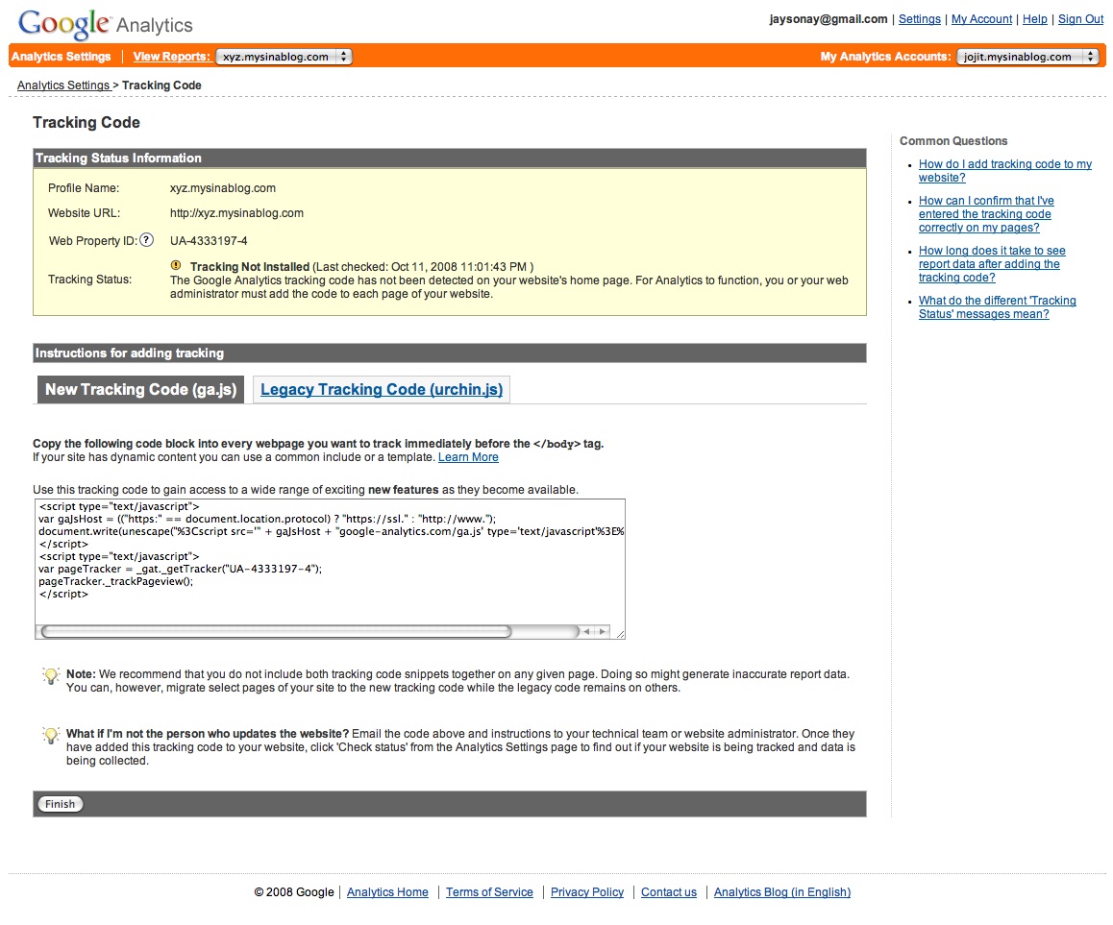Open the View Reports profile dropdown
1113x925 pixels.
point(284,57)
